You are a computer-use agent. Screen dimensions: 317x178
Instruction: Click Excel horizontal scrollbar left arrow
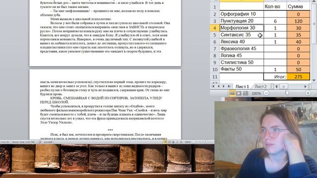276,87
